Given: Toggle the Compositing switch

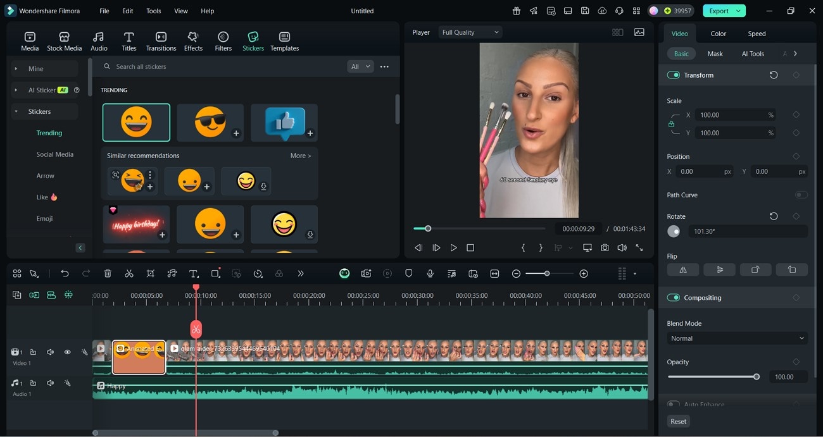Looking at the screenshot, I should [673, 298].
